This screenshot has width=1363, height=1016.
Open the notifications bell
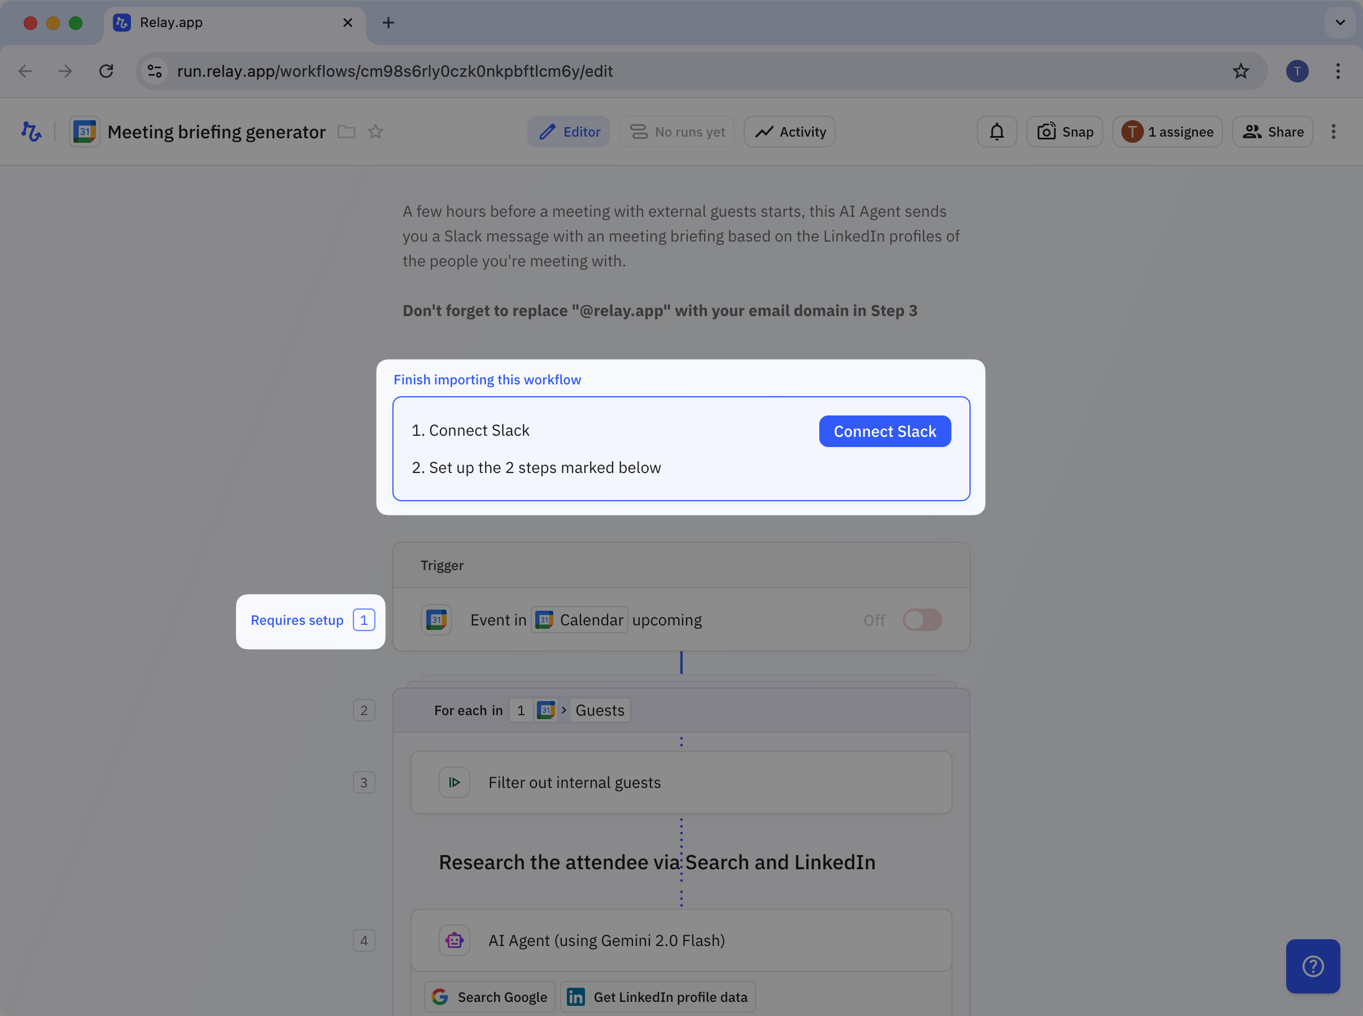[997, 132]
